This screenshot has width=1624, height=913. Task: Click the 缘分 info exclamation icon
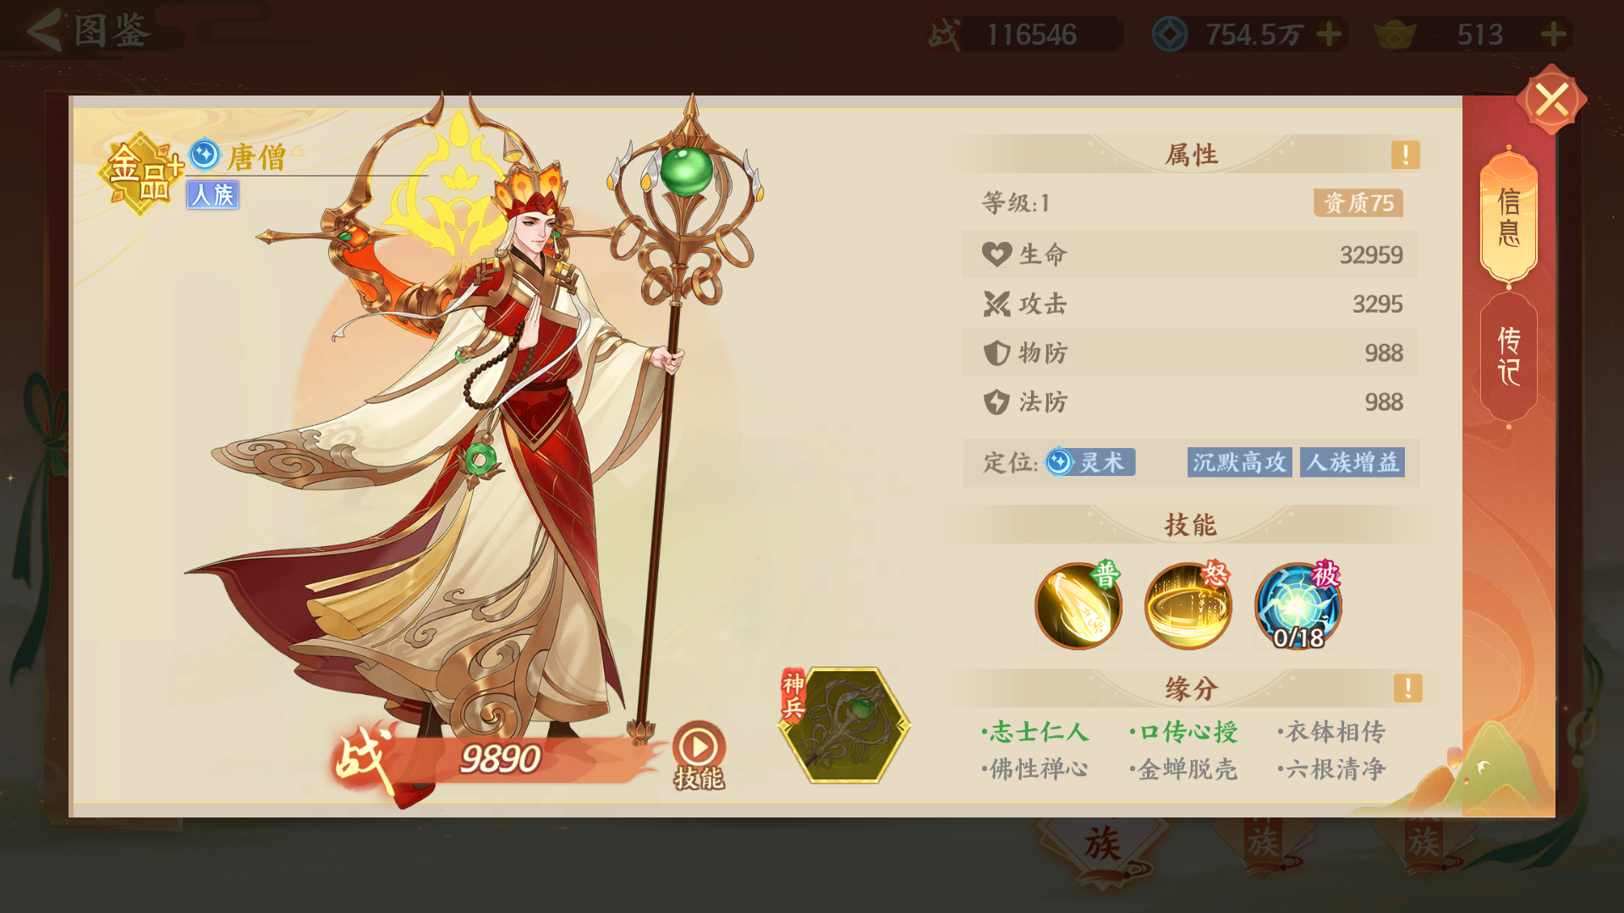[x=1407, y=688]
